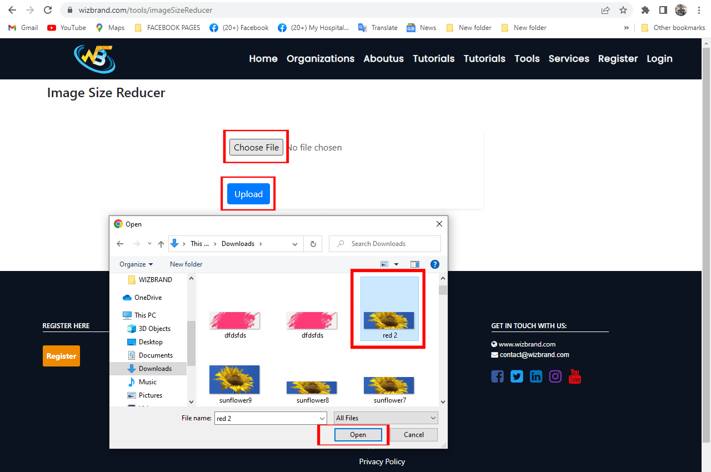The image size is (711, 472).
Task: Open the YouTube footer icon
Action: pyautogui.click(x=574, y=376)
